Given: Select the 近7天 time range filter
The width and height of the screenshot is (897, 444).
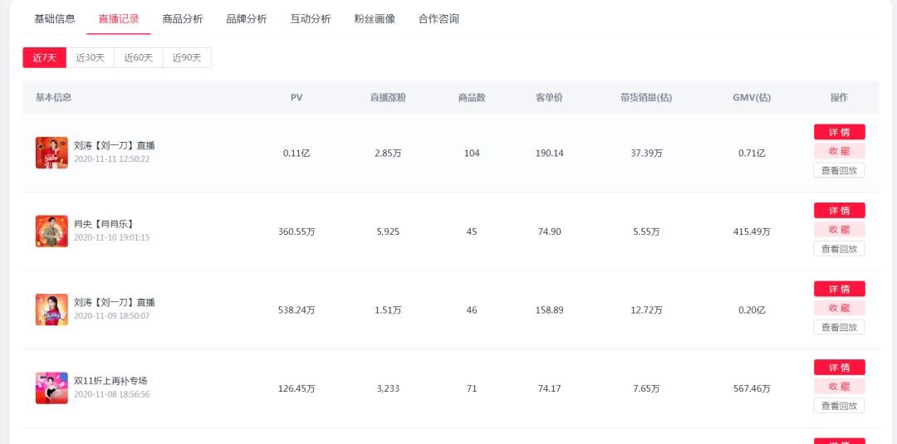Looking at the screenshot, I should tap(44, 58).
